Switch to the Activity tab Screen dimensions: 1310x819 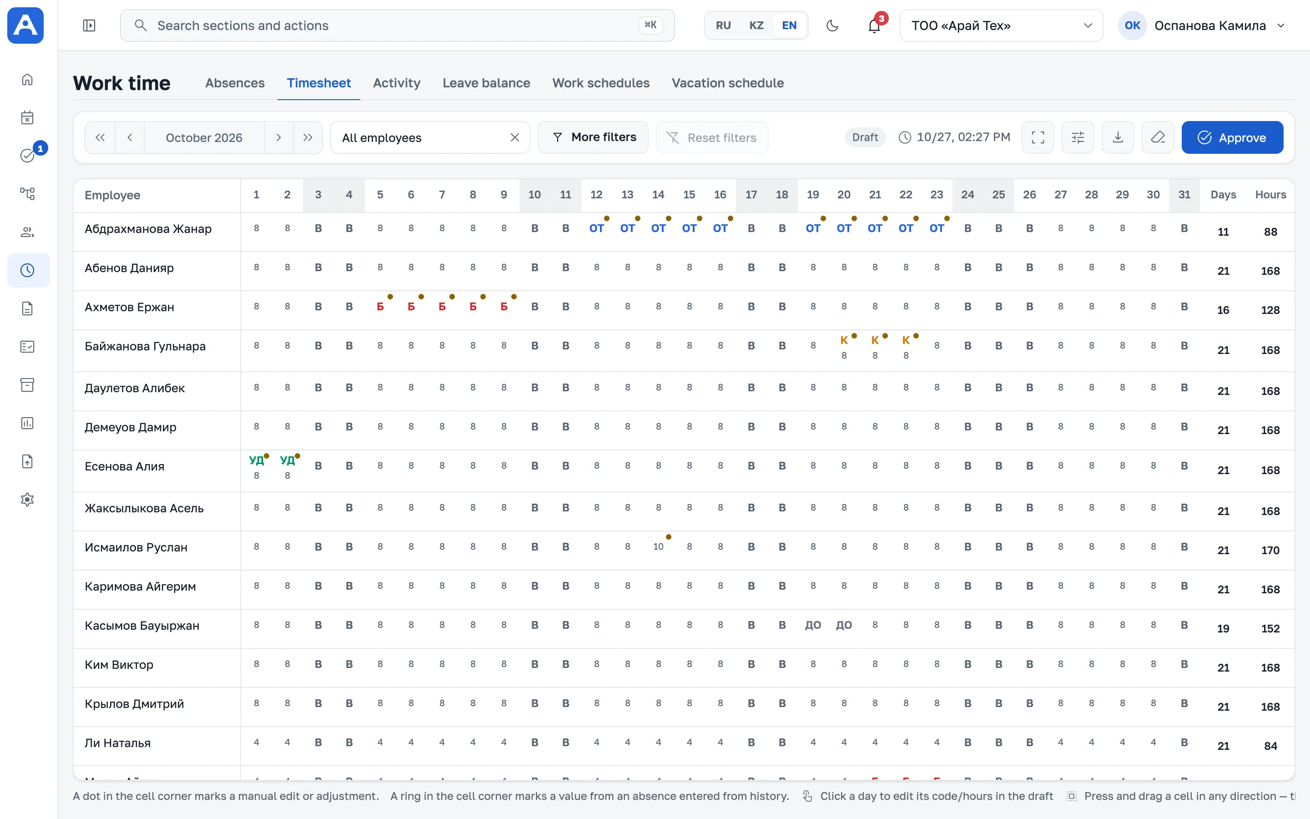[397, 83]
